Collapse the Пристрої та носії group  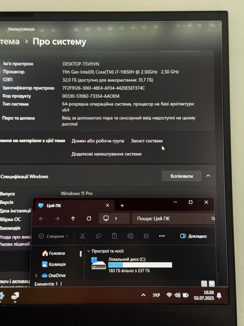click(x=88, y=251)
